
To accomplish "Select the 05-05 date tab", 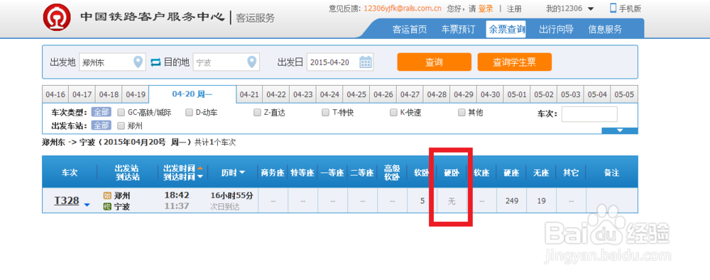I will 624,94.
